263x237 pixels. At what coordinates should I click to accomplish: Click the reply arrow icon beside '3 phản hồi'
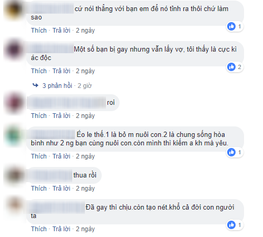coord(35,85)
